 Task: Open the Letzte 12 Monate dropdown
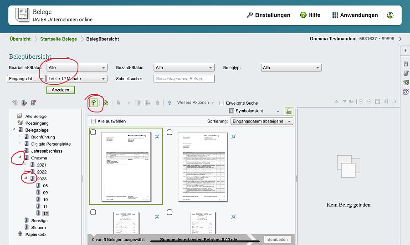77,79
